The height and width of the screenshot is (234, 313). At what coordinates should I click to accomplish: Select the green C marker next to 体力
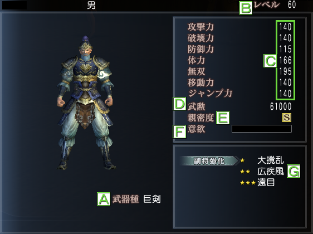click(270, 61)
